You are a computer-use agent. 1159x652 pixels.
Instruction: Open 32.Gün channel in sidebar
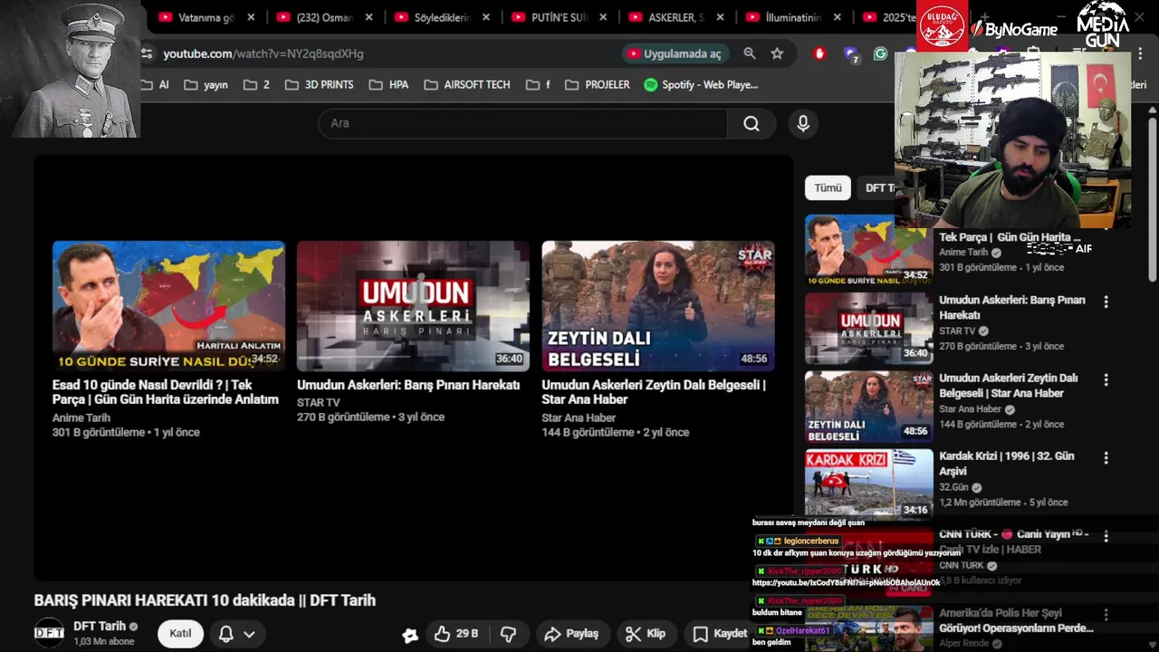pos(953,487)
